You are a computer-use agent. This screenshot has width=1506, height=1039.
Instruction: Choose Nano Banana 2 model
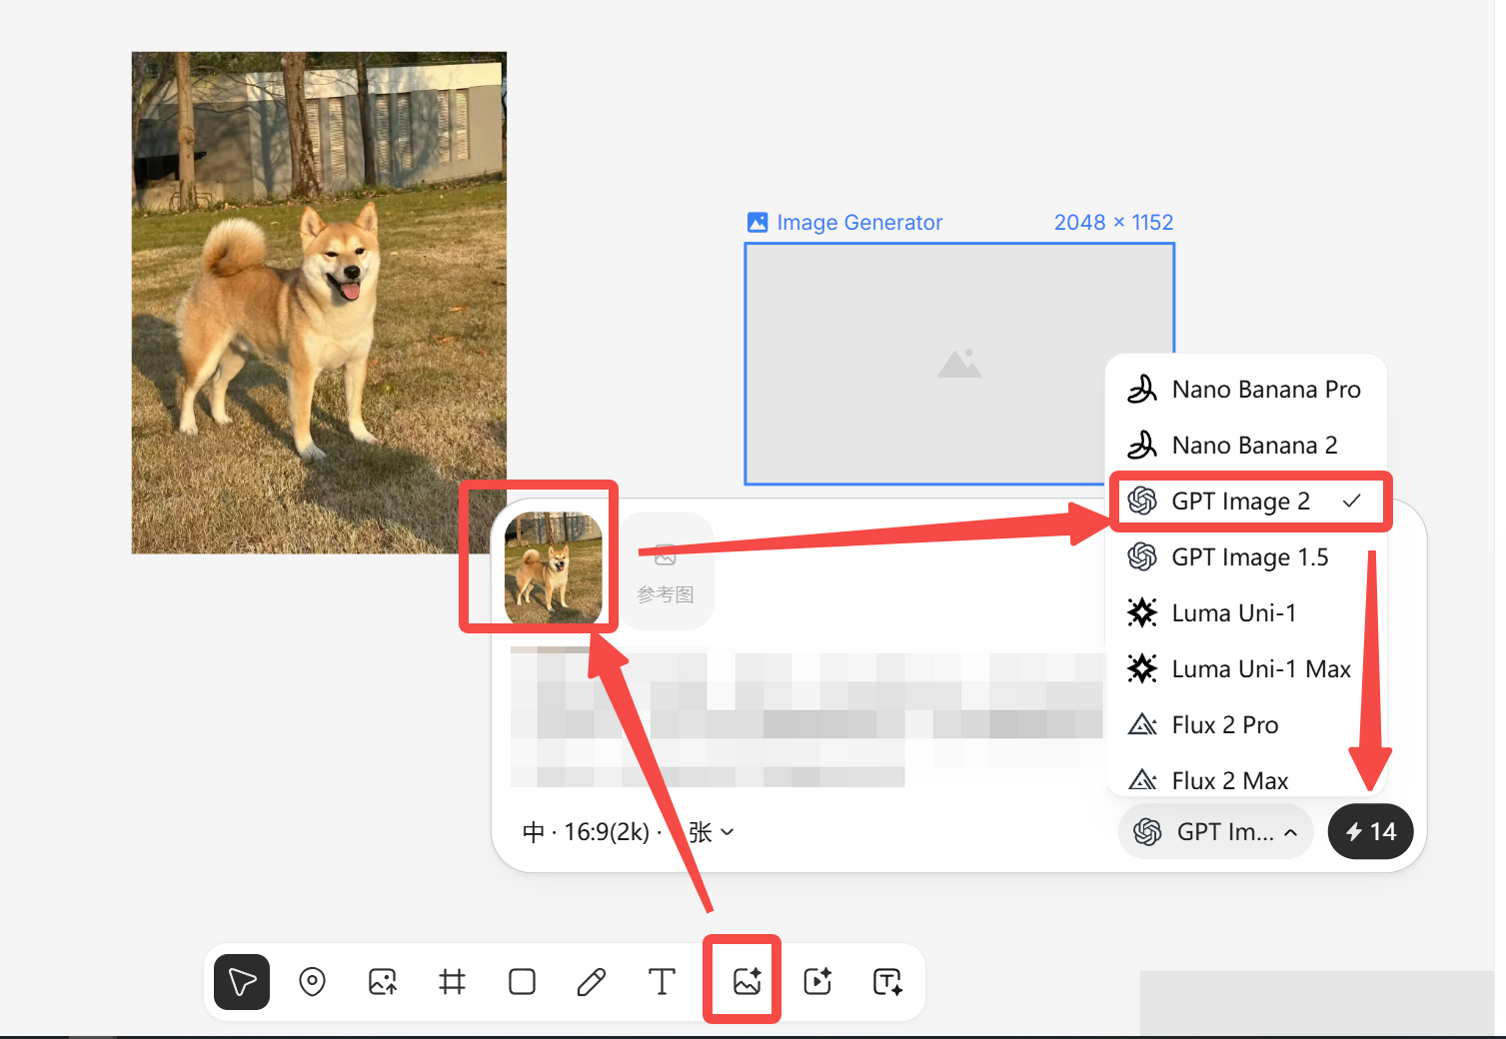pyautogui.click(x=1246, y=446)
